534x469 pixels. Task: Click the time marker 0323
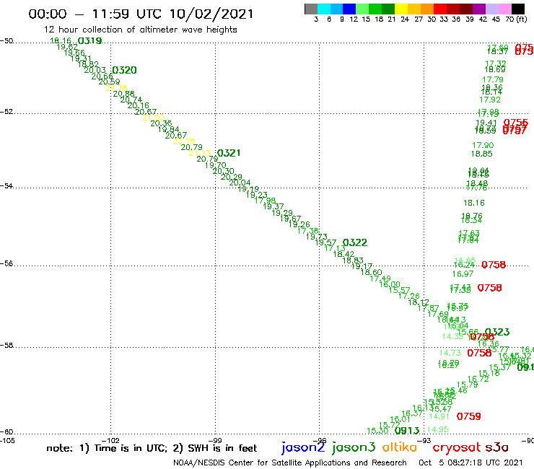[497, 332]
